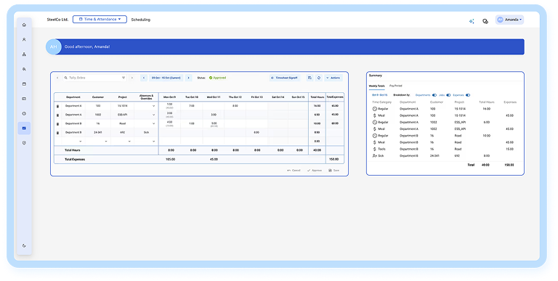Delete the Department B Sick timesheet row

[x=57, y=133]
